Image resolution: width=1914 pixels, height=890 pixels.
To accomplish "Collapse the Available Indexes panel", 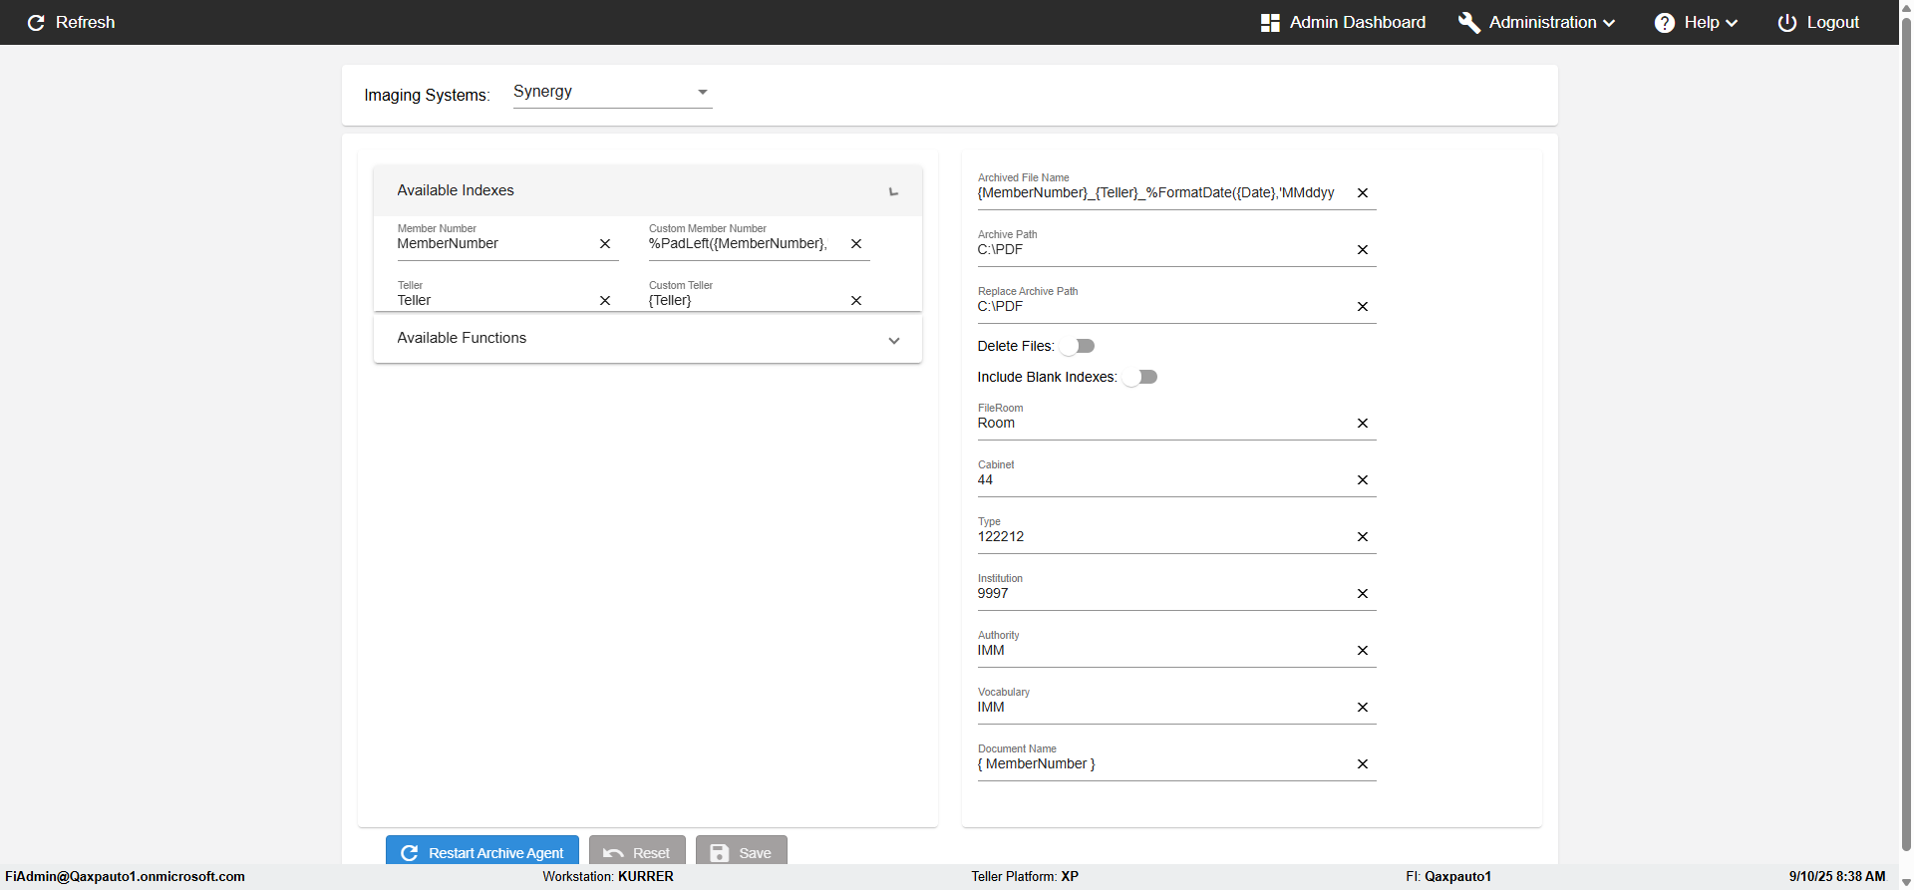I will point(893,191).
